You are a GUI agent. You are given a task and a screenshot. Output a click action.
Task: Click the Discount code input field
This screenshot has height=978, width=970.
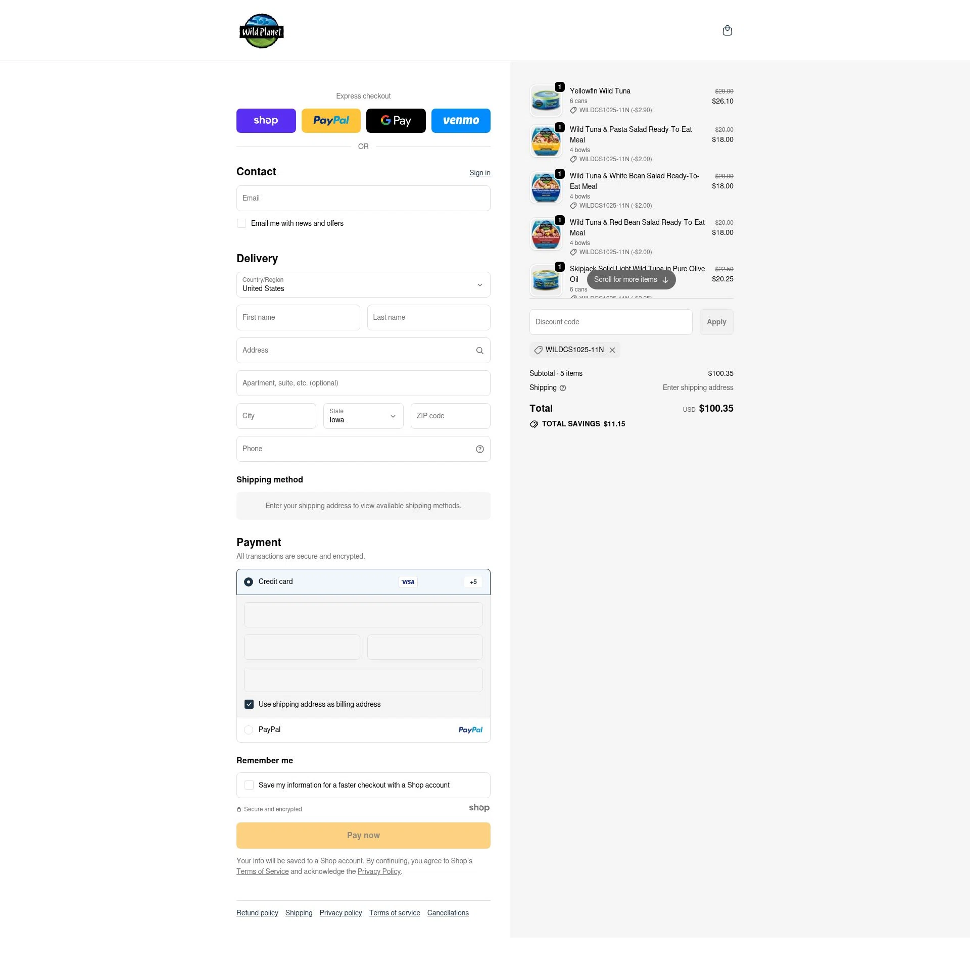coord(610,321)
